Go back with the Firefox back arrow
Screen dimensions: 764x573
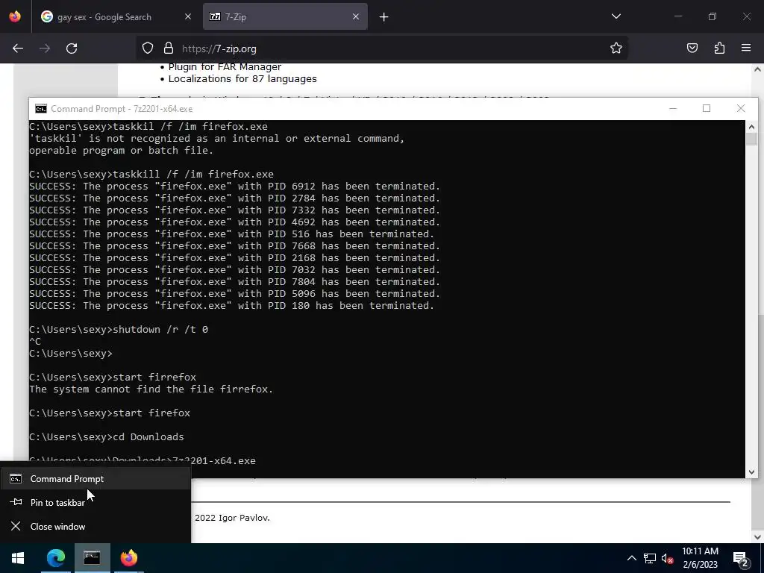click(18, 48)
